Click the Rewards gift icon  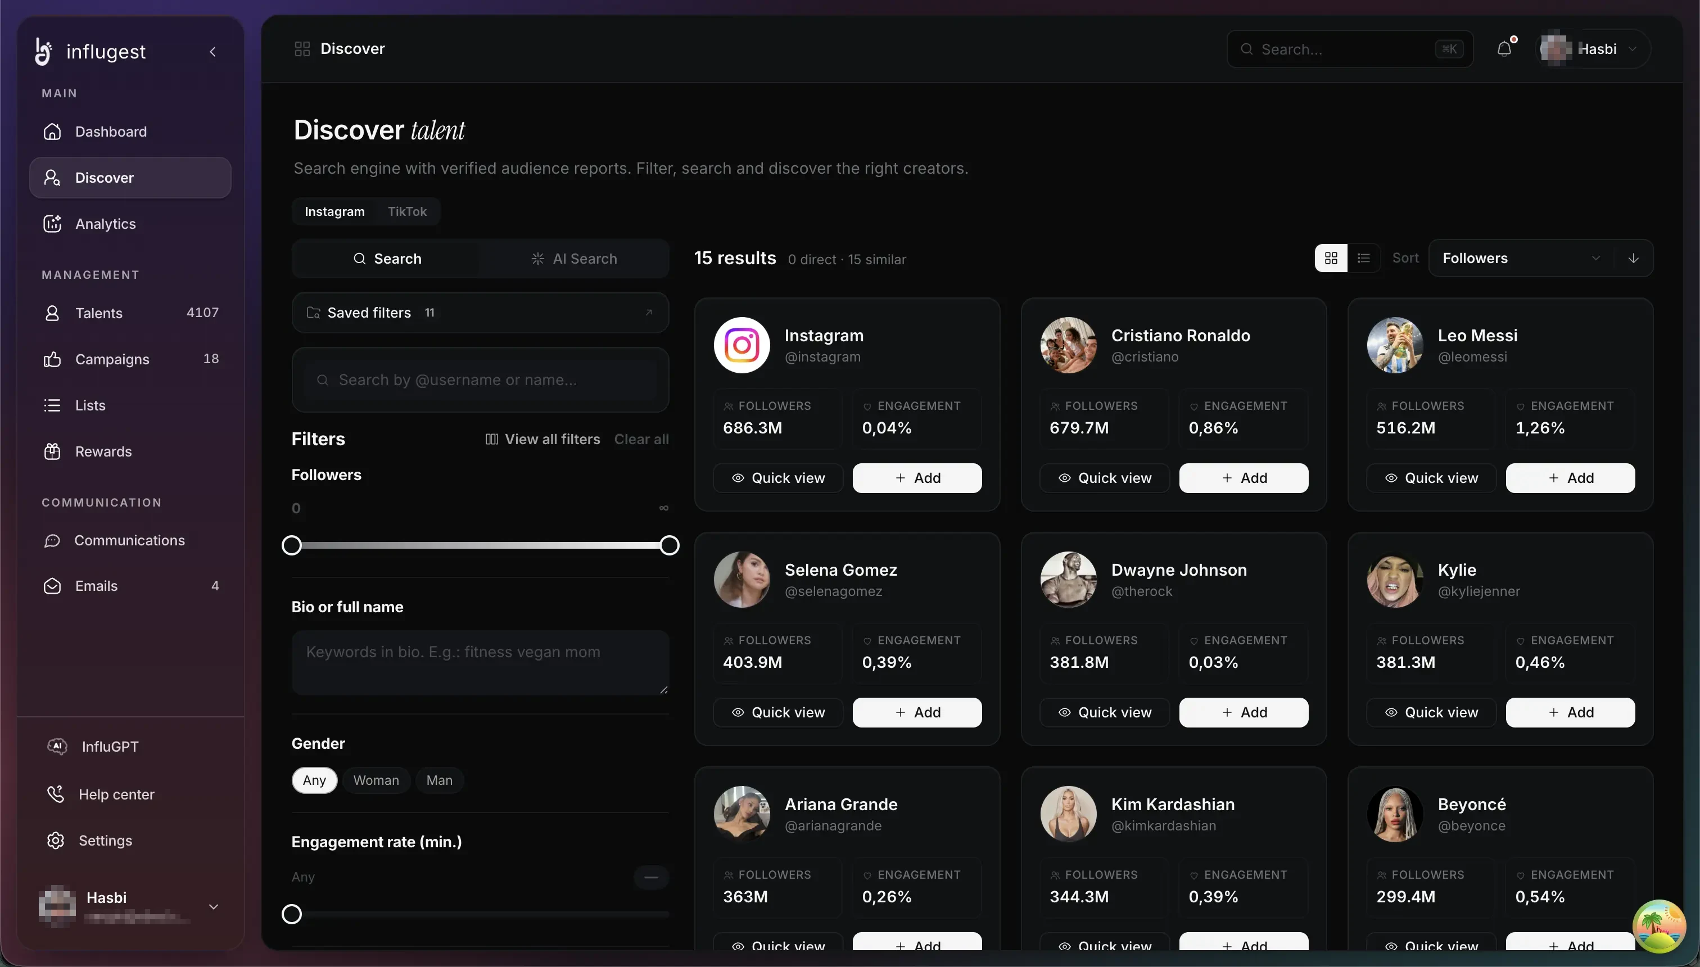coord(52,451)
